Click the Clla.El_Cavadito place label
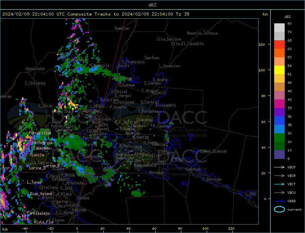This screenshot has height=233, width=305. (187, 44)
